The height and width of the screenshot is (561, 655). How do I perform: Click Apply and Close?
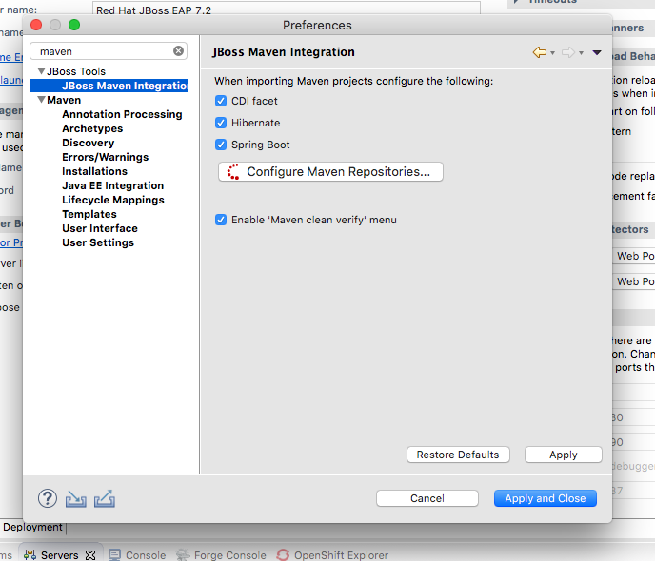(546, 498)
